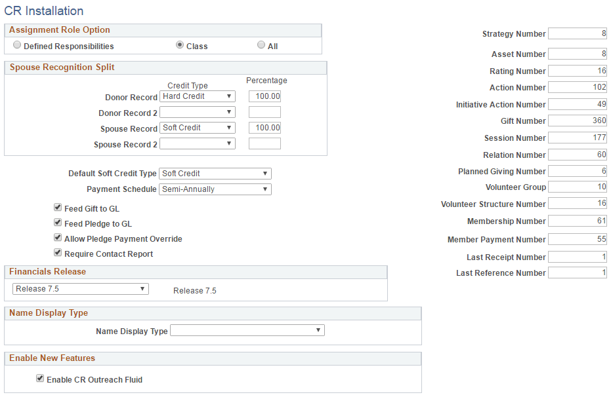The image size is (611, 397).
Task: Open the Donor Record 2 credit type dropdown
Action: click(197, 112)
